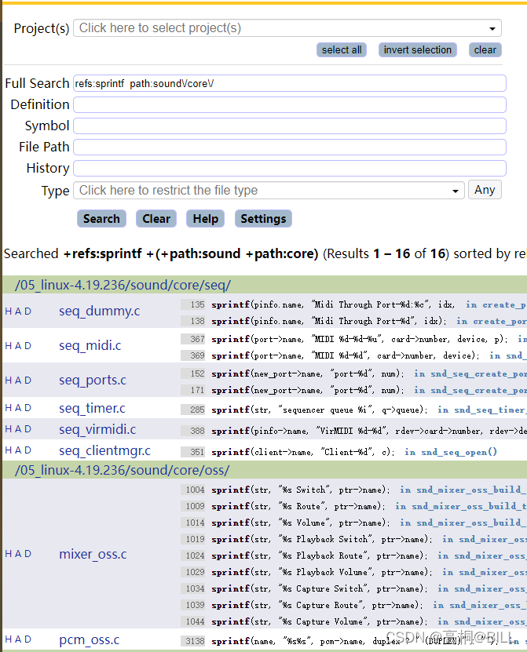Click the Any type button
The width and height of the screenshot is (527, 652).
485,190
